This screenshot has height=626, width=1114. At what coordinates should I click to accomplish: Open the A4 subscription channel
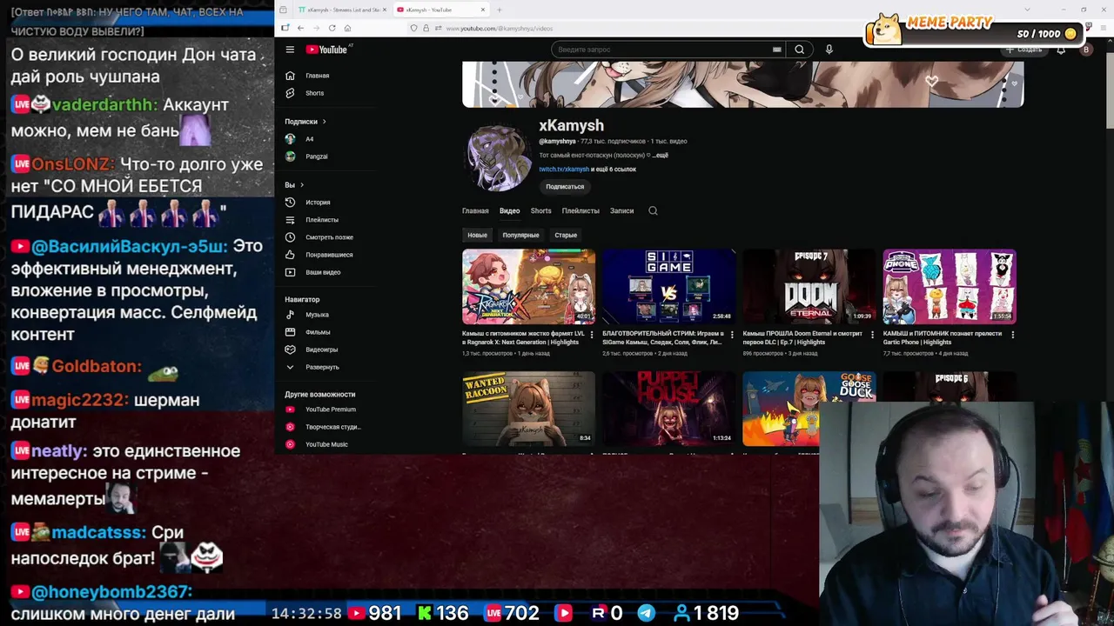[309, 139]
